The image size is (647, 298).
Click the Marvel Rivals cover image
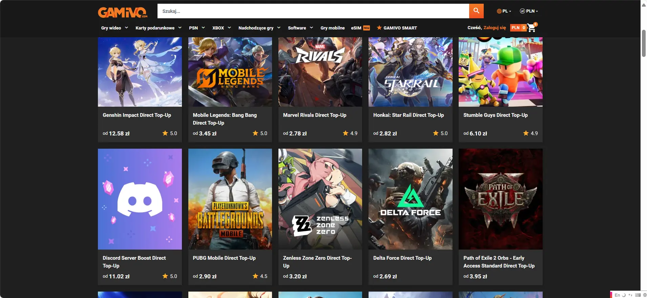click(x=320, y=72)
